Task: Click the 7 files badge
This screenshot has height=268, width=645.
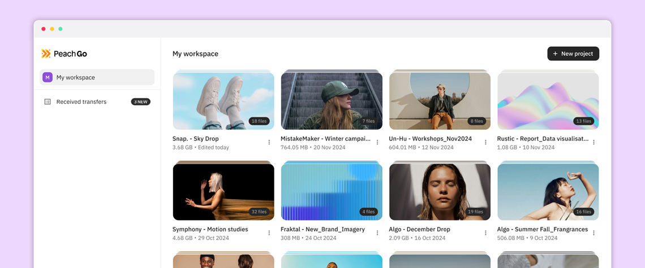Action: [368, 121]
